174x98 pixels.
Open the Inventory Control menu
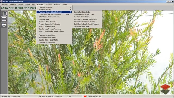coord(24,4)
